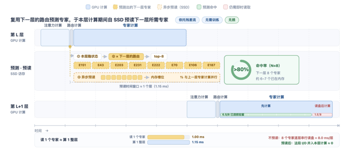This screenshot has width=347, height=153.
Task: Click layer L's narrow routing compute bar
Action: 72,38
